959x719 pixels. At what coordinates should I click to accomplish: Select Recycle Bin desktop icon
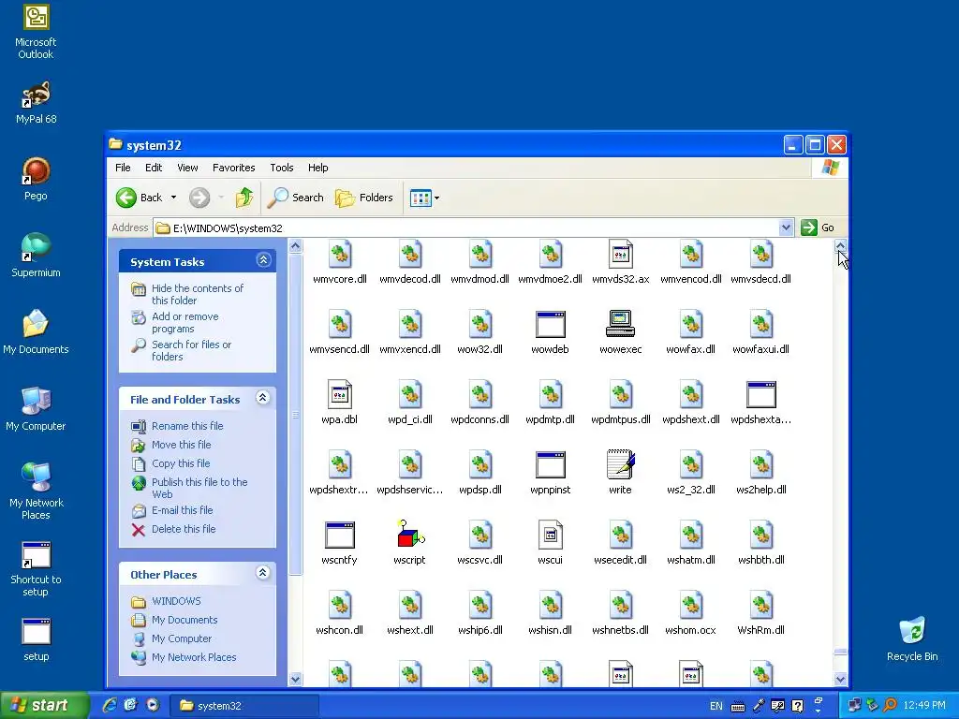click(912, 638)
